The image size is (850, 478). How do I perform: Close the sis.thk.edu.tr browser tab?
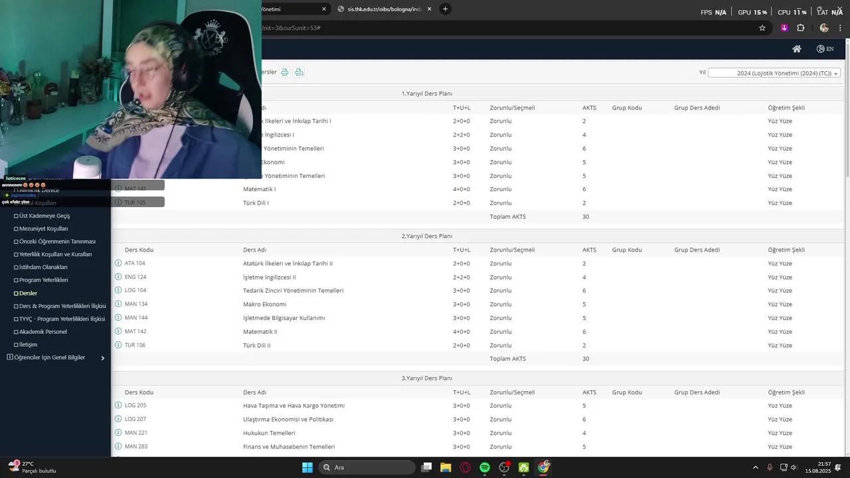[x=429, y=9]
